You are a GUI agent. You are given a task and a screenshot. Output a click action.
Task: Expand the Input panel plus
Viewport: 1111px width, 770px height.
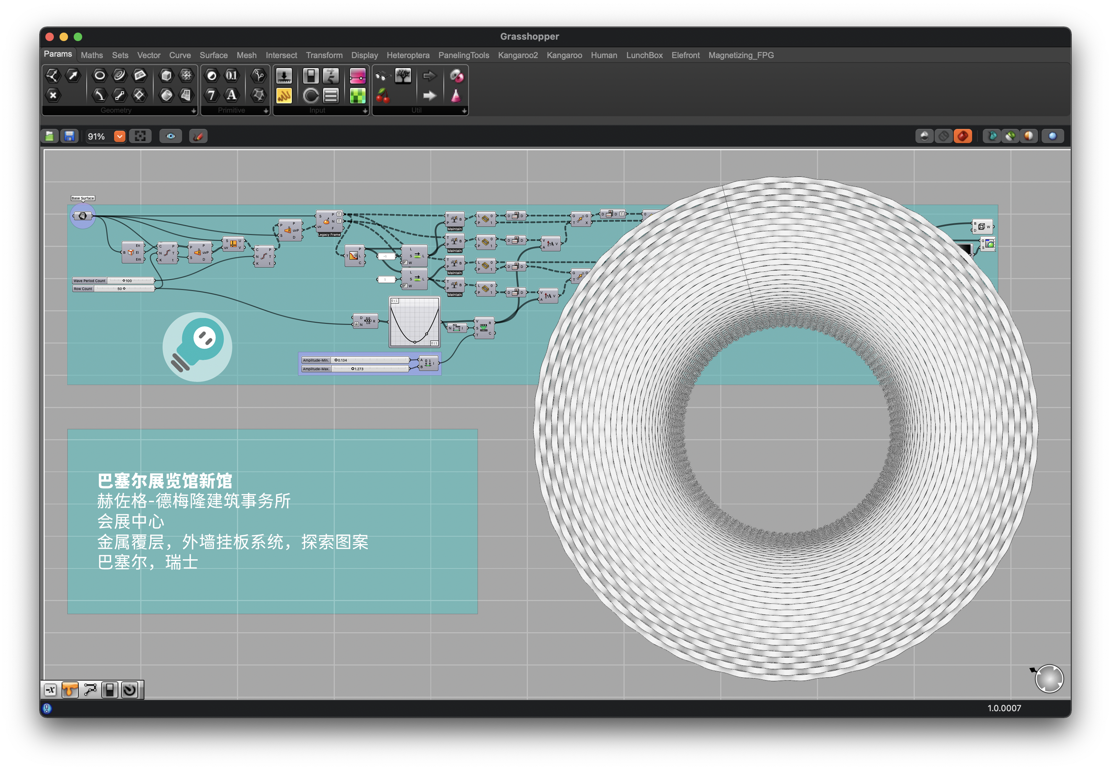coord(365,111)
